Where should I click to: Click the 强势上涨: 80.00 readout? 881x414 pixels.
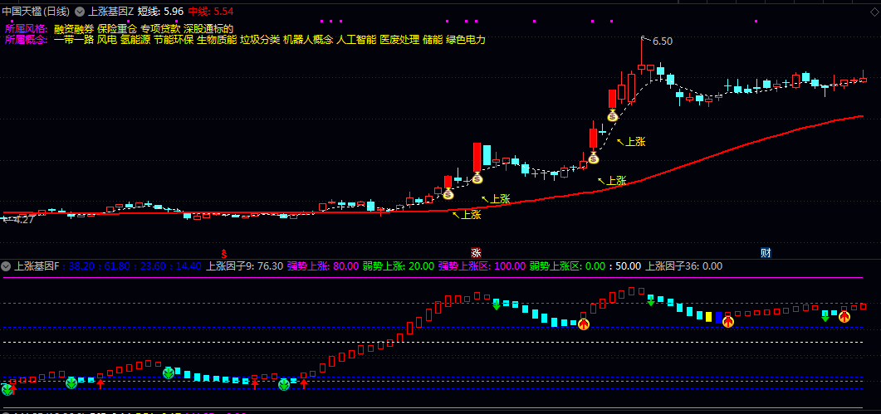pyautogui.click(x=323, y=266)
